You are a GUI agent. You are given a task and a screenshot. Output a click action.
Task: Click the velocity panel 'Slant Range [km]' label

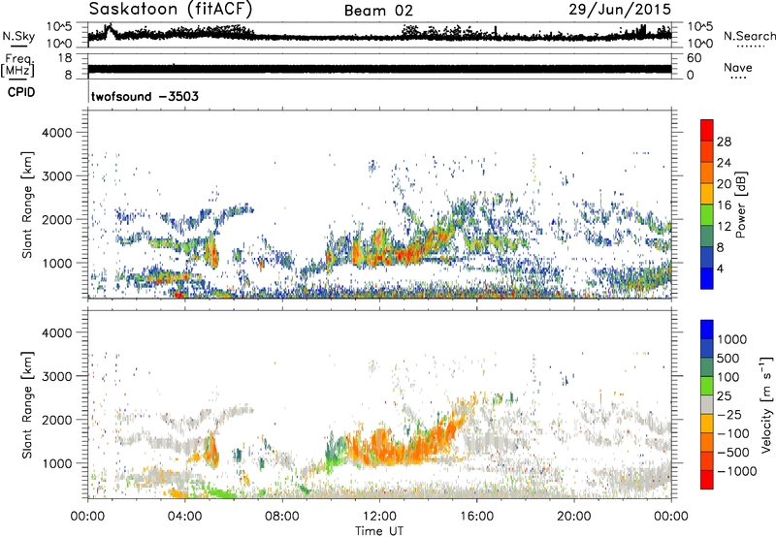tap(27, 404)
